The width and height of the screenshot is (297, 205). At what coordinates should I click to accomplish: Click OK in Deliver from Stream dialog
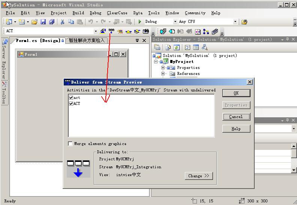coord(236,93)
